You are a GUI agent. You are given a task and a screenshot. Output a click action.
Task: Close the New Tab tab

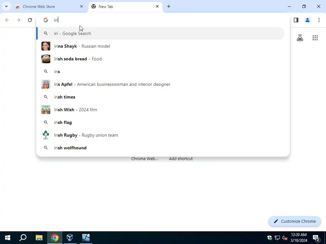point(157,6)
